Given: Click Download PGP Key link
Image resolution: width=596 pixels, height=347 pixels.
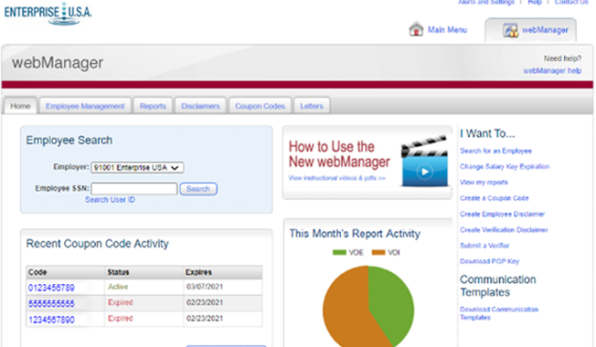Looking at the screenshot, I should (x=489, y=261).
